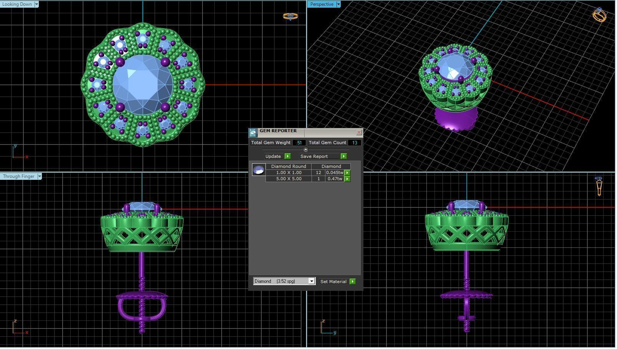This screenshot has height=350, width=617.
Task: Click the quantity cell showing 12
Action: click(318, 173)
